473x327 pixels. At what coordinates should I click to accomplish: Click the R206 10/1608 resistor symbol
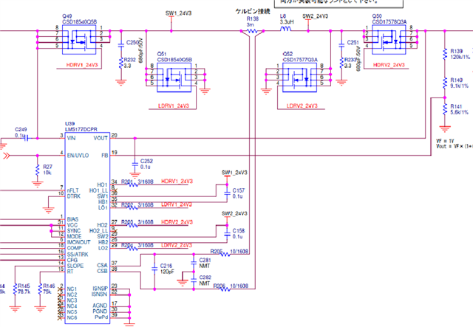225,289
